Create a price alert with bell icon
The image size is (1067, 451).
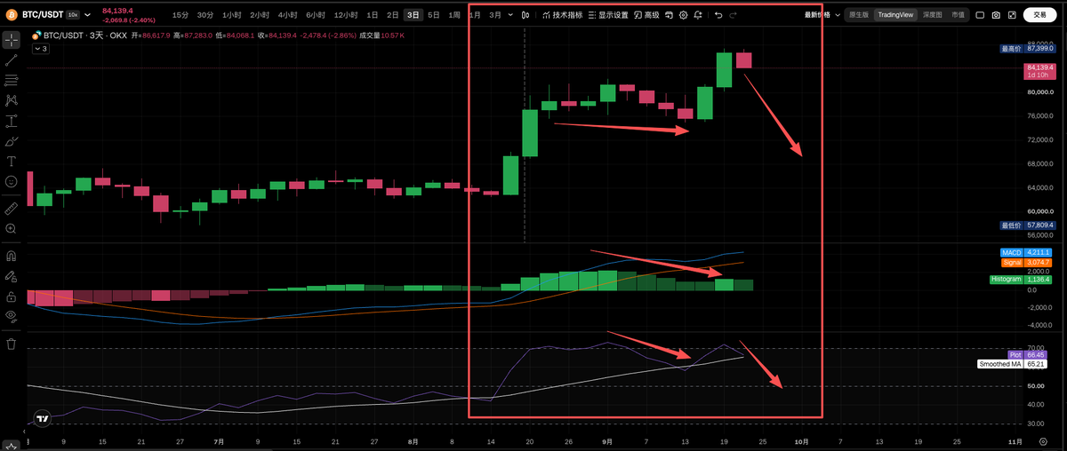(698, 15)
